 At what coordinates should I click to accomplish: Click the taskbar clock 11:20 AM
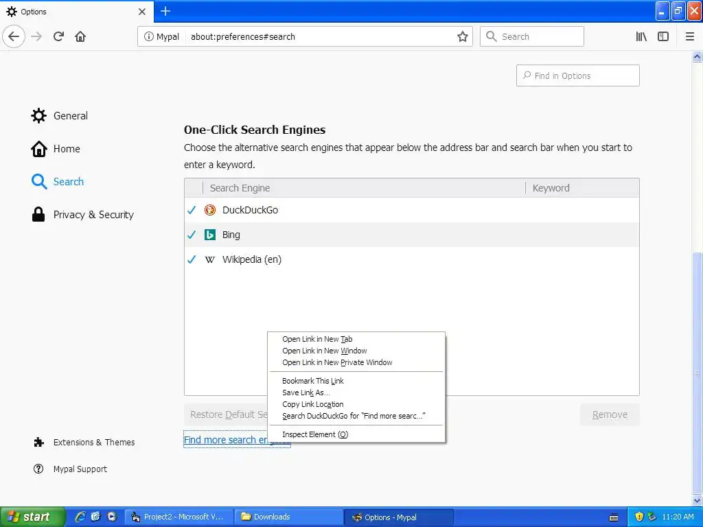(x=678, y=517)
